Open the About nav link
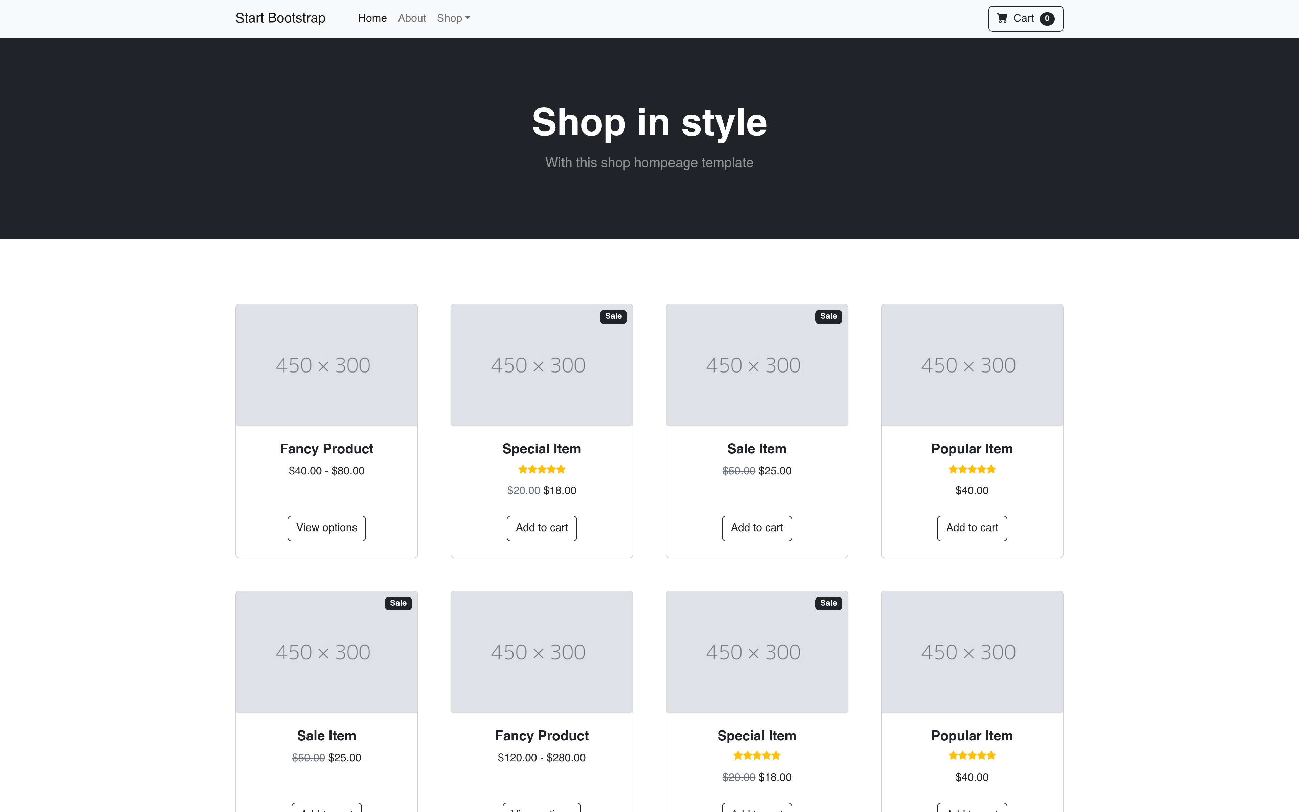 tap(412, 18)
